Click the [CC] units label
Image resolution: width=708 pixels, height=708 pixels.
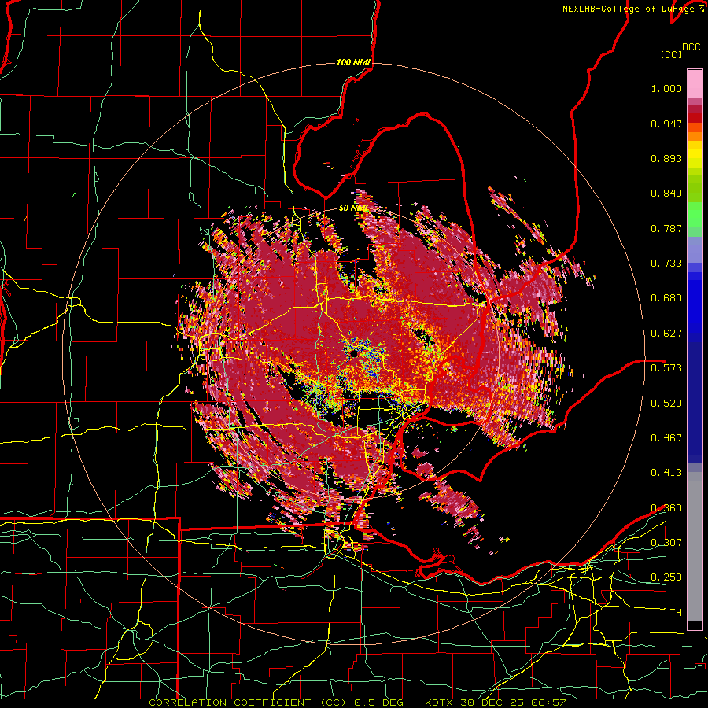671,54
